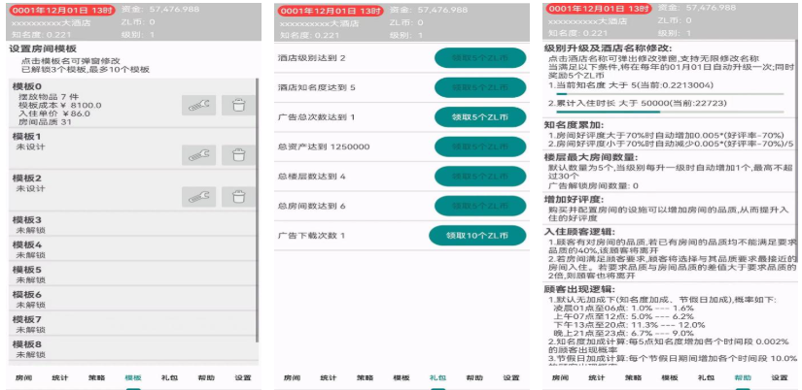Tap the greyed reward button for 总资产达到 1250000
This screenshot has height=390, width=802.
pyautogui.click(x=479, y=146)
